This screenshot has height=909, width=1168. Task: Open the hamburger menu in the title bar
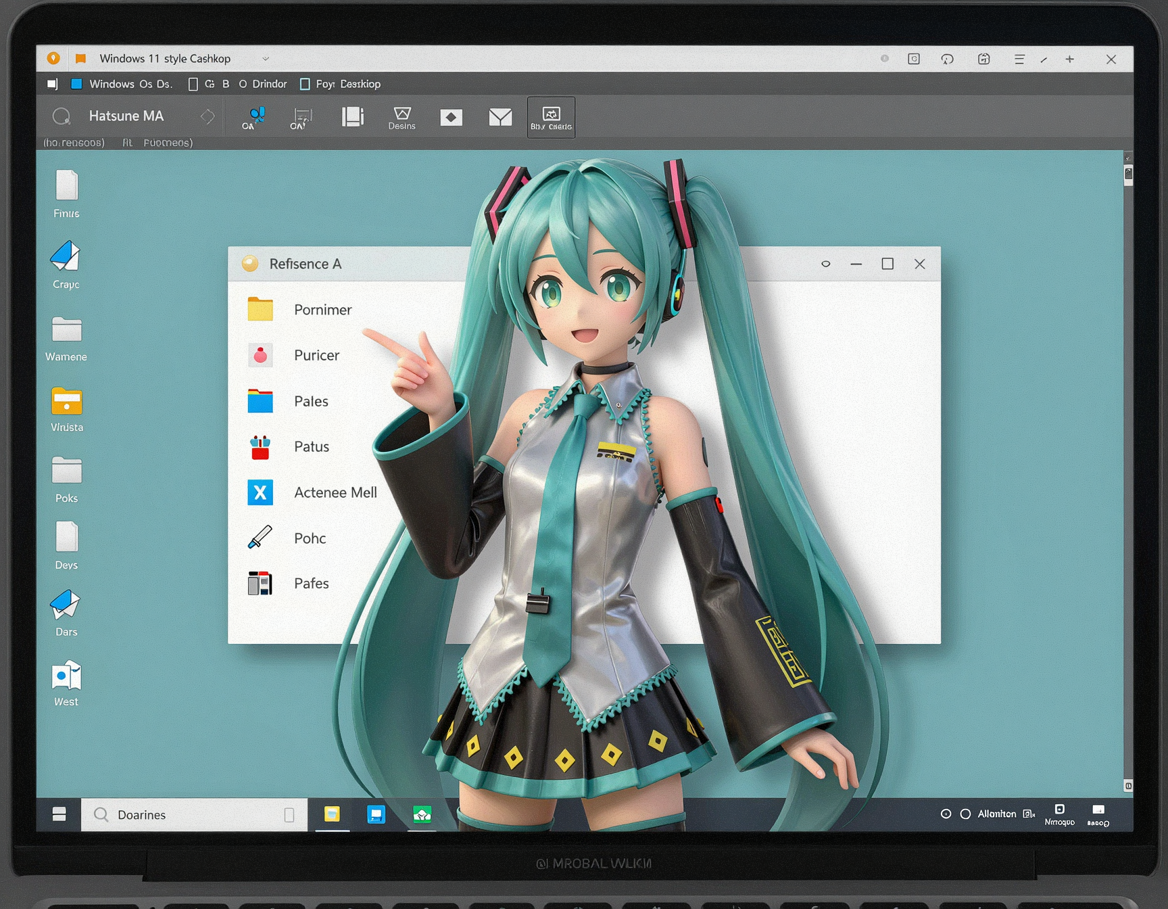[1019, 60]
